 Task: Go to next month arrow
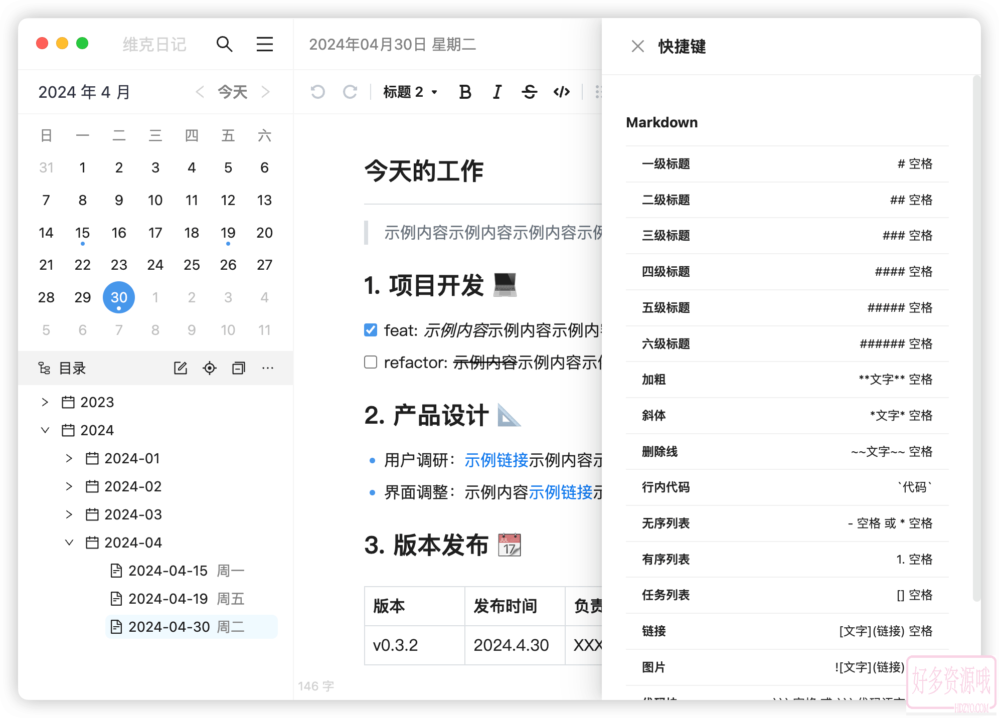tap(266, 92)
